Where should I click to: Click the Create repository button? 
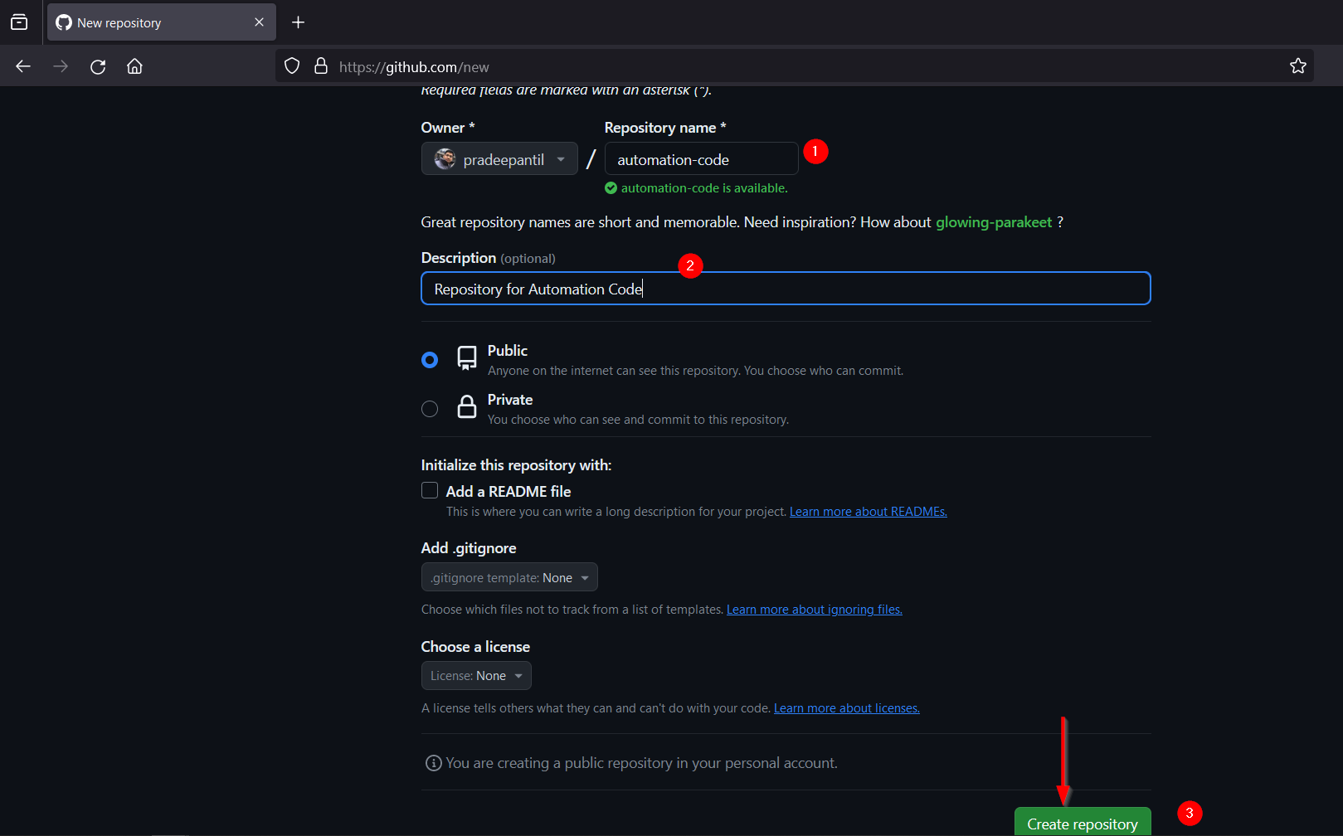(x=1083, y=822)
